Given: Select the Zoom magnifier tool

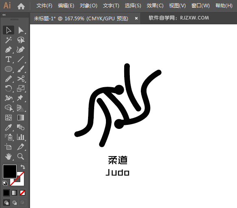Looking at the screenshot, I should [x=21, y=157].
